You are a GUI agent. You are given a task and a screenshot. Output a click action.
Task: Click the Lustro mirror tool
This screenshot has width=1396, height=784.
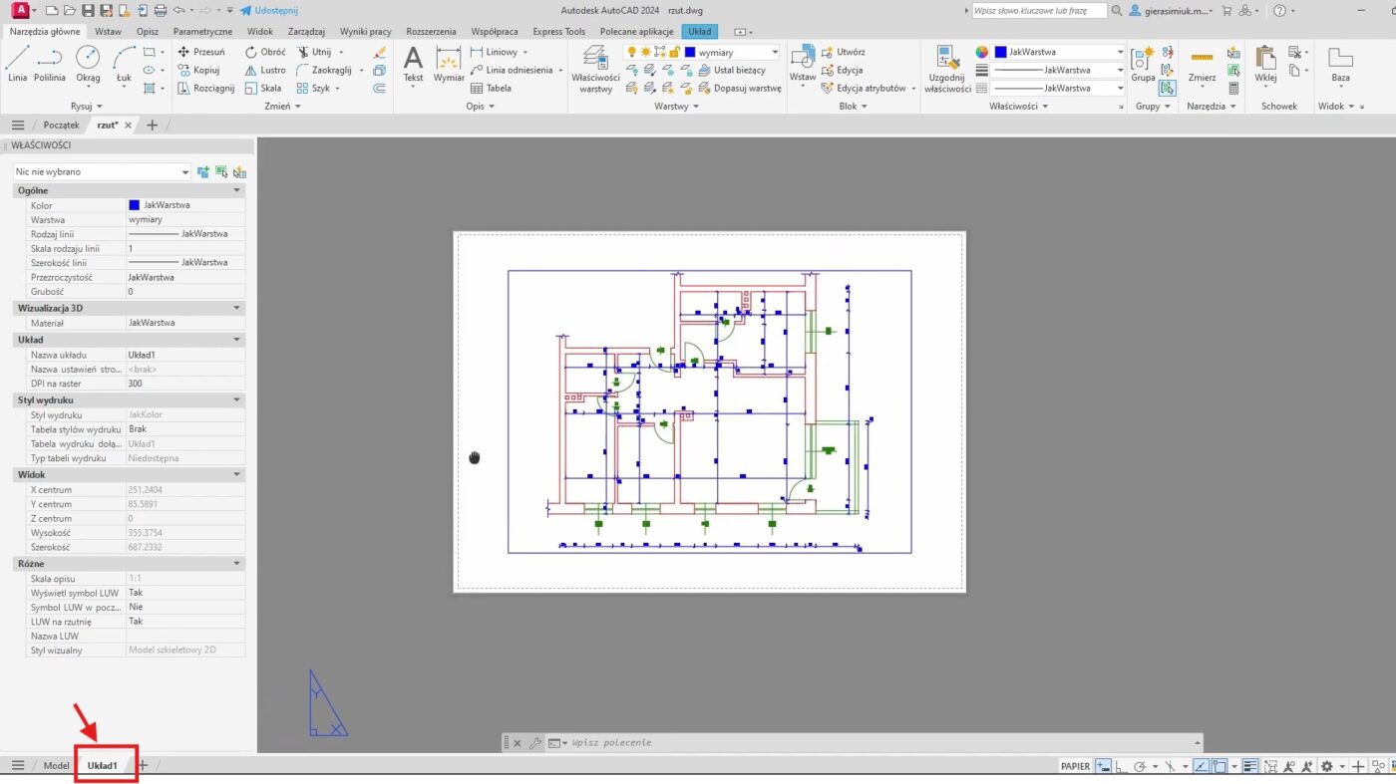pos(264,70)
